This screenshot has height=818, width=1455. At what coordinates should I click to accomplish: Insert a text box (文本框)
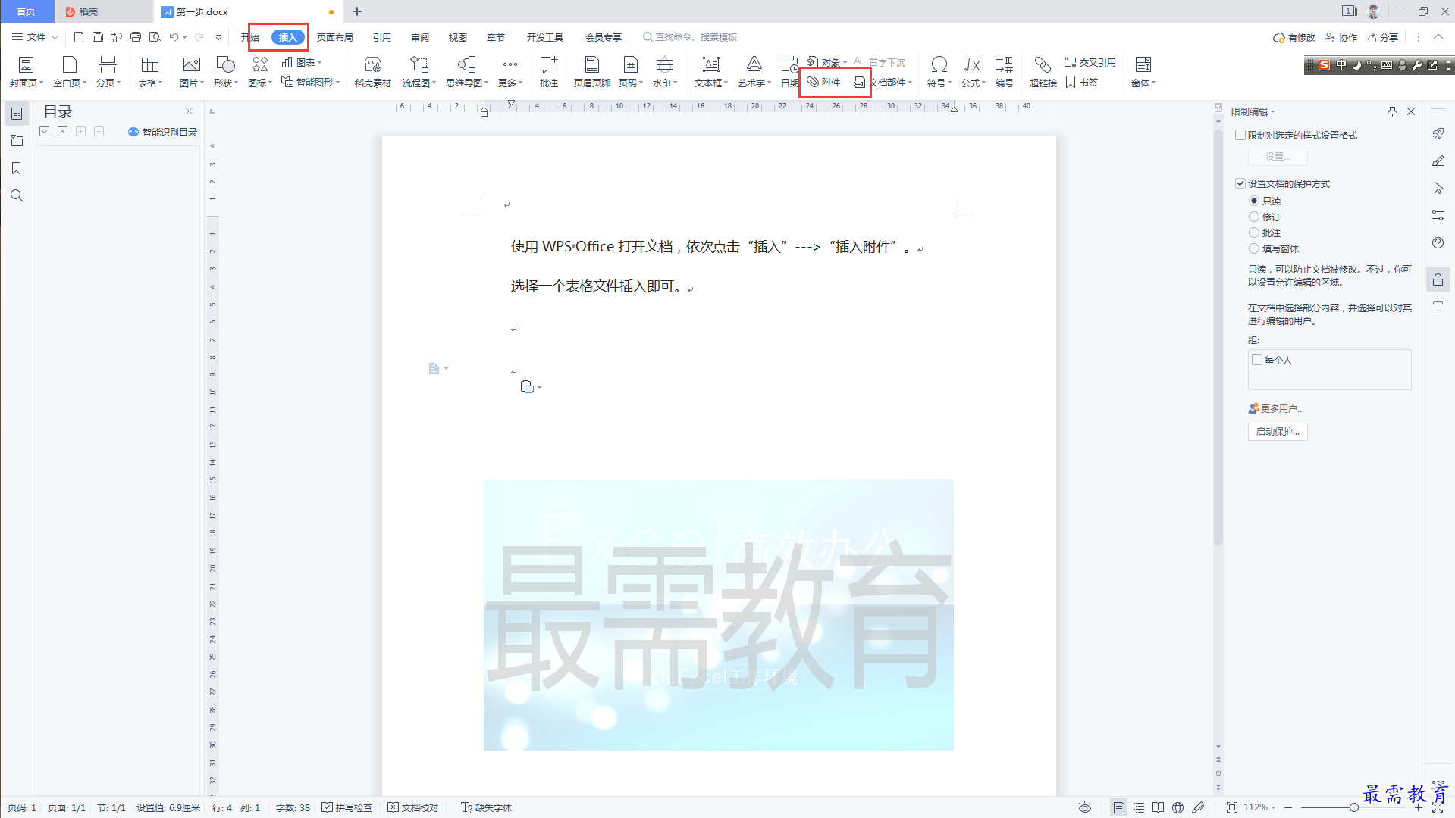tap(710, 72)
